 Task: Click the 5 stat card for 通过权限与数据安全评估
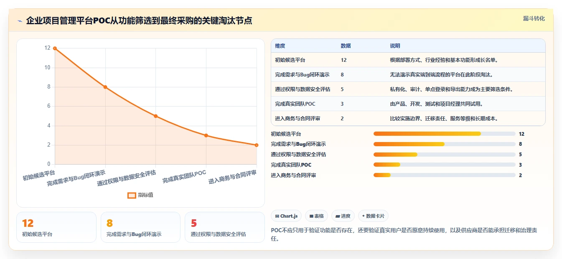(225, 227)
